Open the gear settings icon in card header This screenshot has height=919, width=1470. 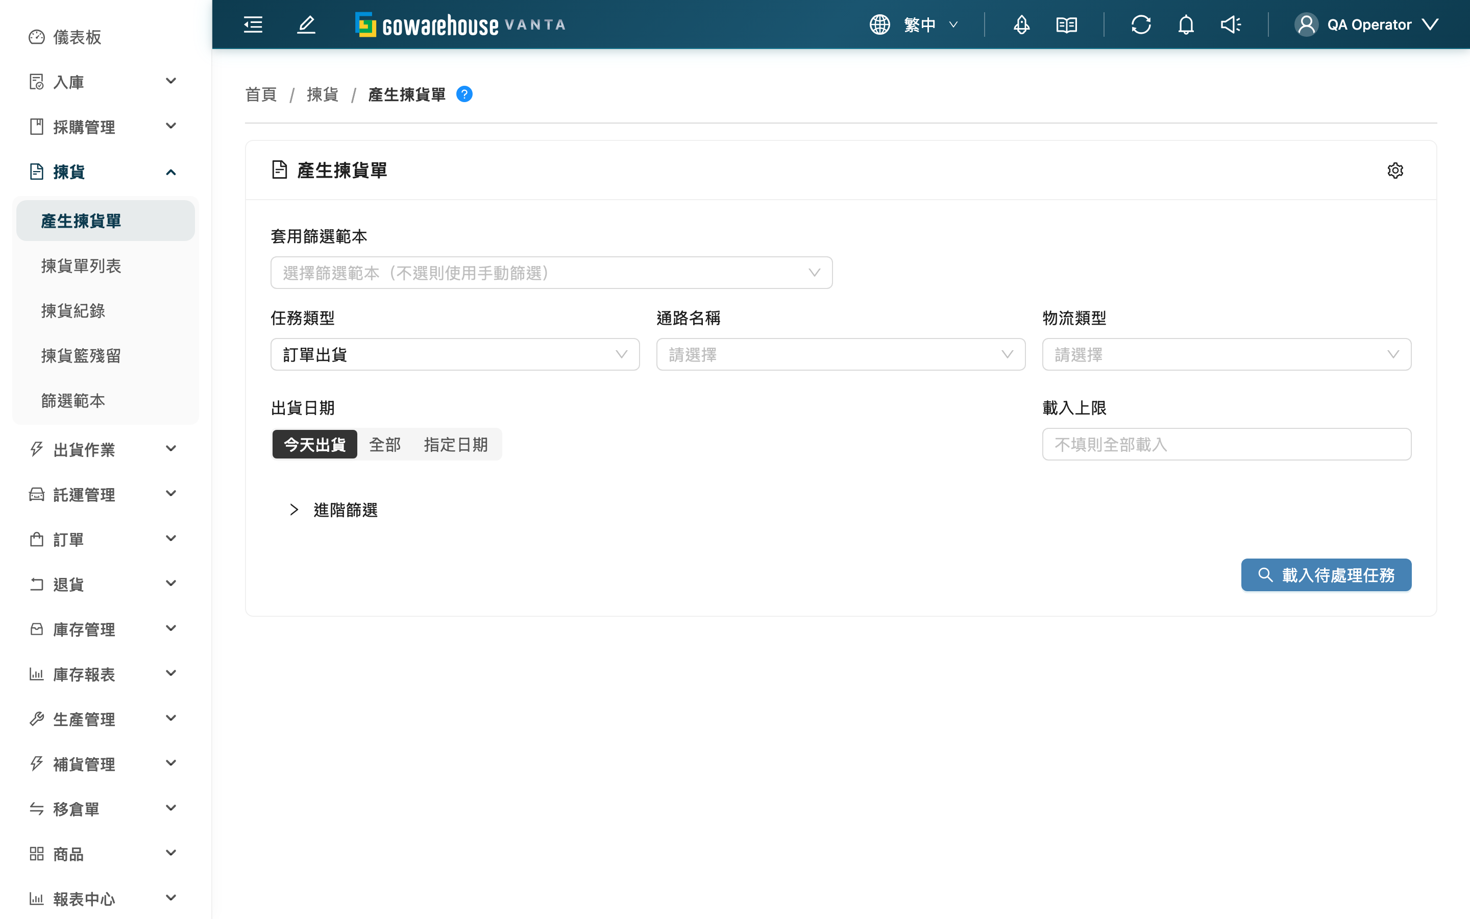tap(1395, 171)
